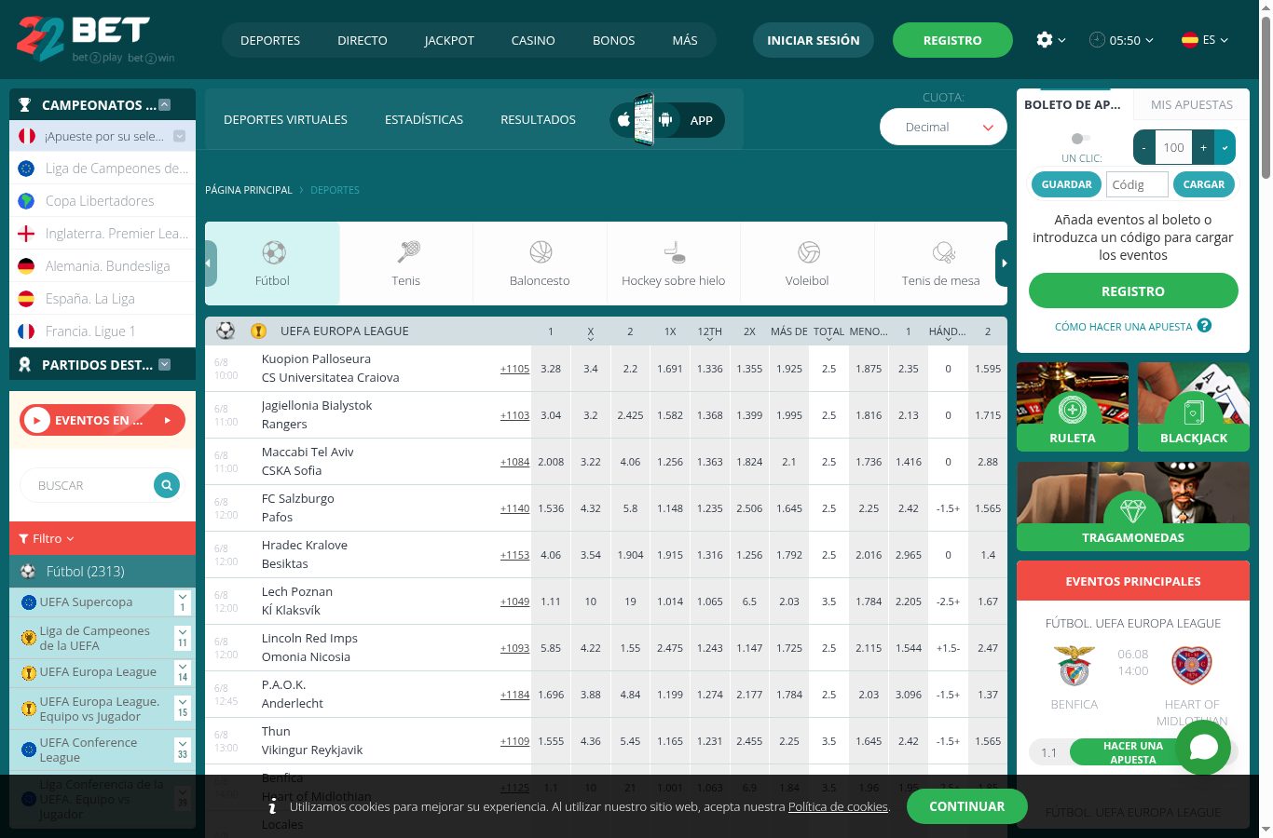Viewport: 1273px width, 838px height.
Task: Click Europa League trophy icon in table header
Action: 259,331
